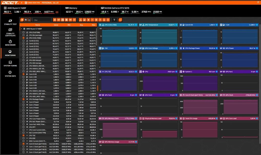Image resolution: width=261 pixels, height=155 pixels.
Task: Sort by the Name column header
Action: tap(38, 25)
